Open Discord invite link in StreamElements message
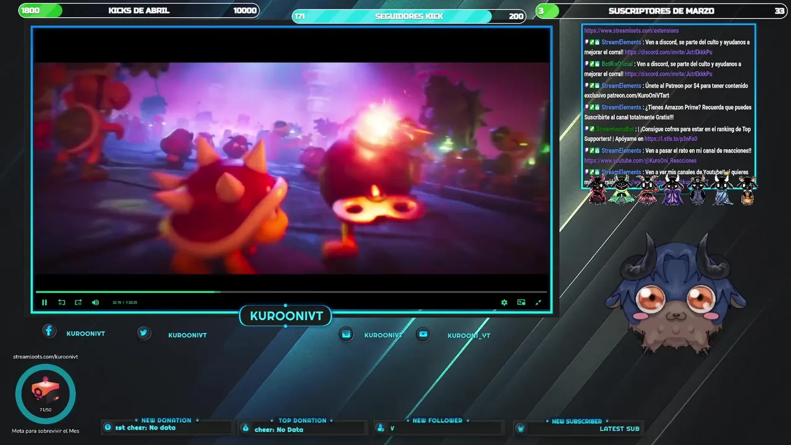791x445 pixels. click(668, 53)
